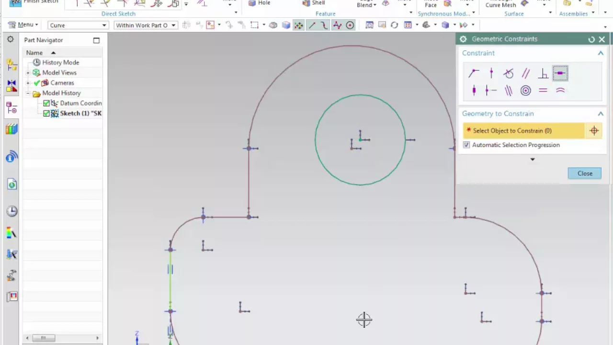Open Geometric Constraints dialog settings gear
This screenshot has height=345, width=613.
click(x=463, y=39)
